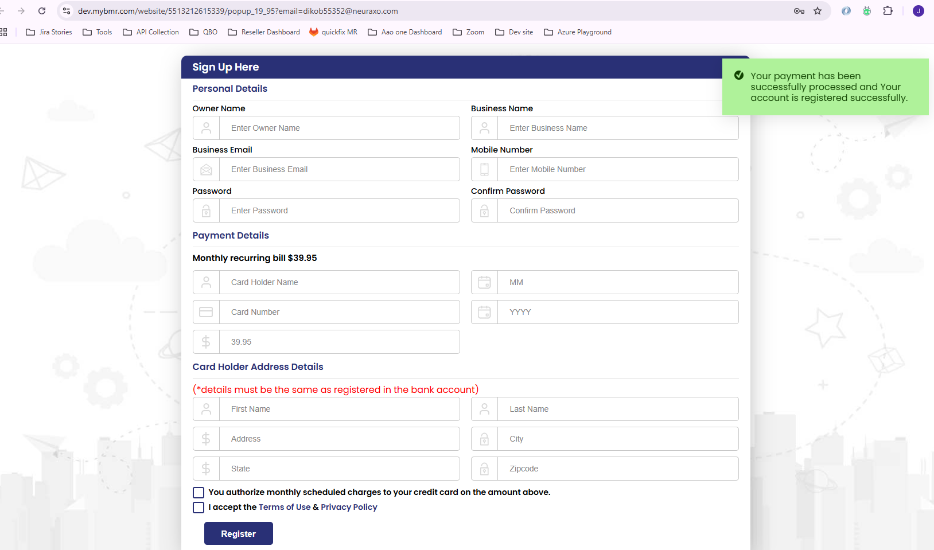This screenshot has height=550, width=934.
Task: Click the saved password key icon
Action: tap(799, 11)
